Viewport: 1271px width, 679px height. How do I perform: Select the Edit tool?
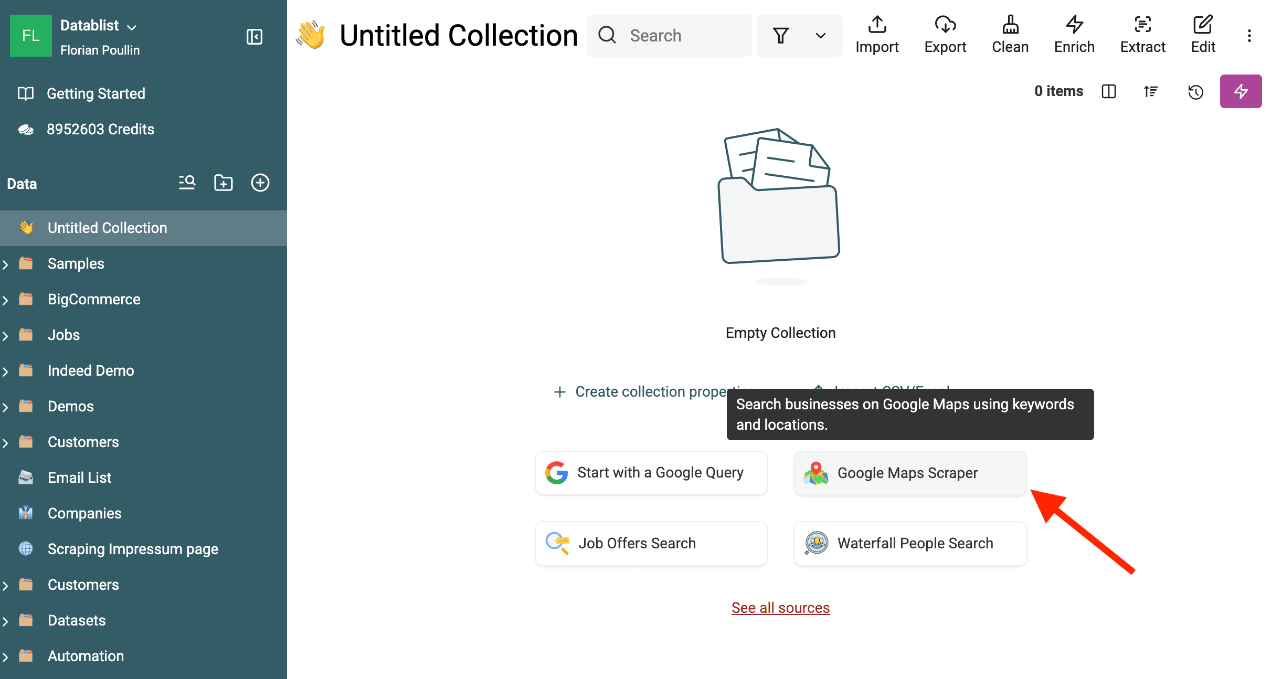1202,34
